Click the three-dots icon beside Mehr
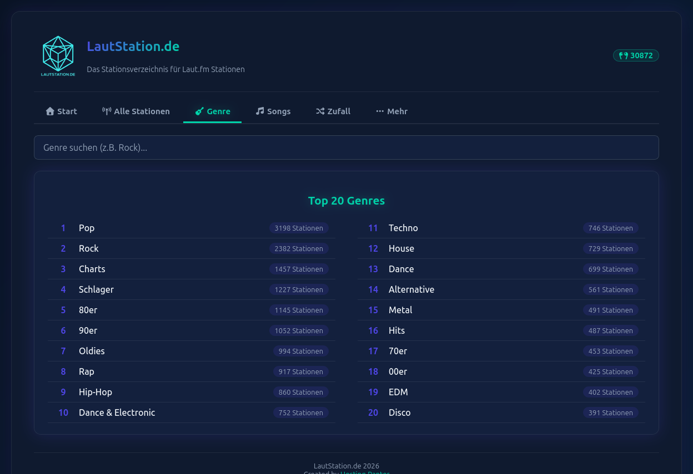 (x=380, y=111)
